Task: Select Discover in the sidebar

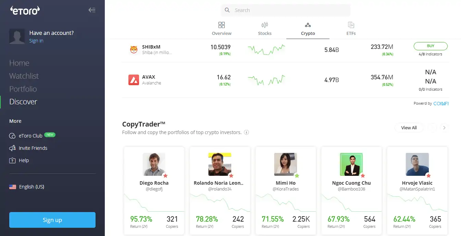Action: click(x=23, y=102)
